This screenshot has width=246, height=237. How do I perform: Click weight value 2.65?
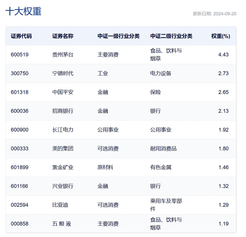pos(224,92)
